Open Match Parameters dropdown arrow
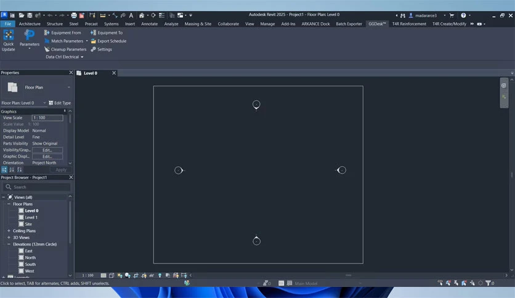This screenshot has height=298, width=515. 87,41
